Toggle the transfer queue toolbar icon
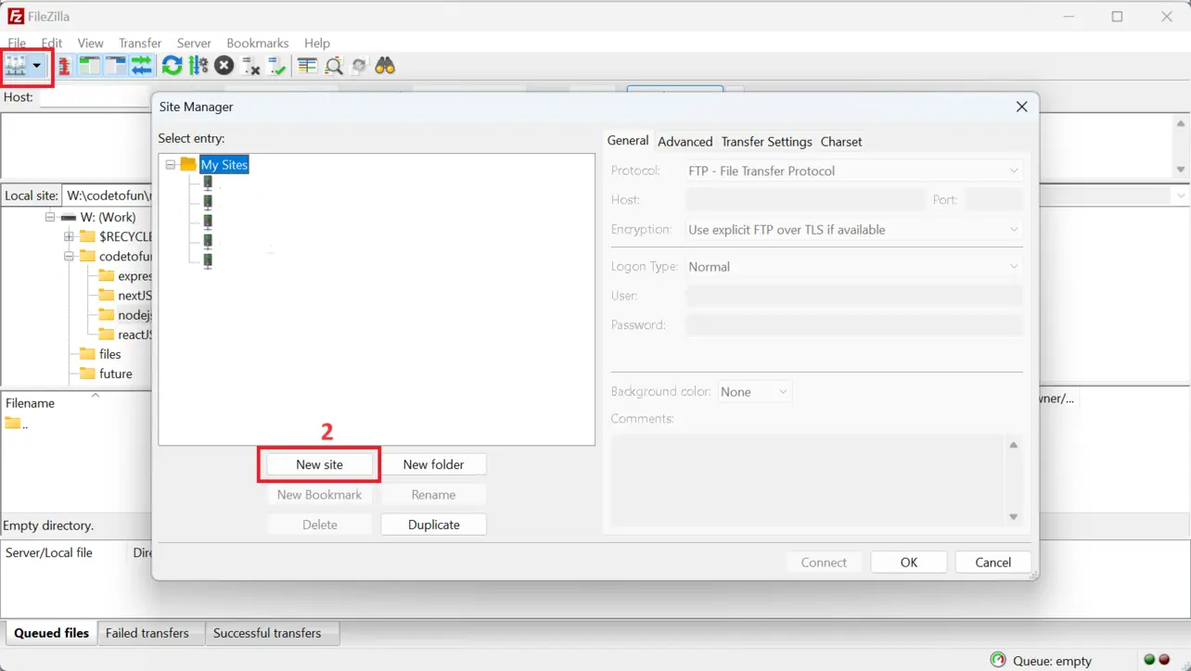 (141, 66)
